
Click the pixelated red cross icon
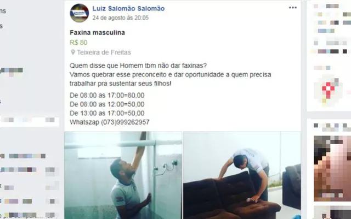click(328, 90)
